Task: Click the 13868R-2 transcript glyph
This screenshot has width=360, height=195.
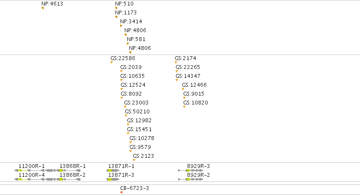Action: pyautogui.click(x=63, y=179)
